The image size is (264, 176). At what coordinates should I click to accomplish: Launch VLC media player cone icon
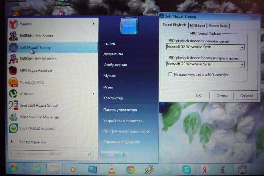click(112, 169)
